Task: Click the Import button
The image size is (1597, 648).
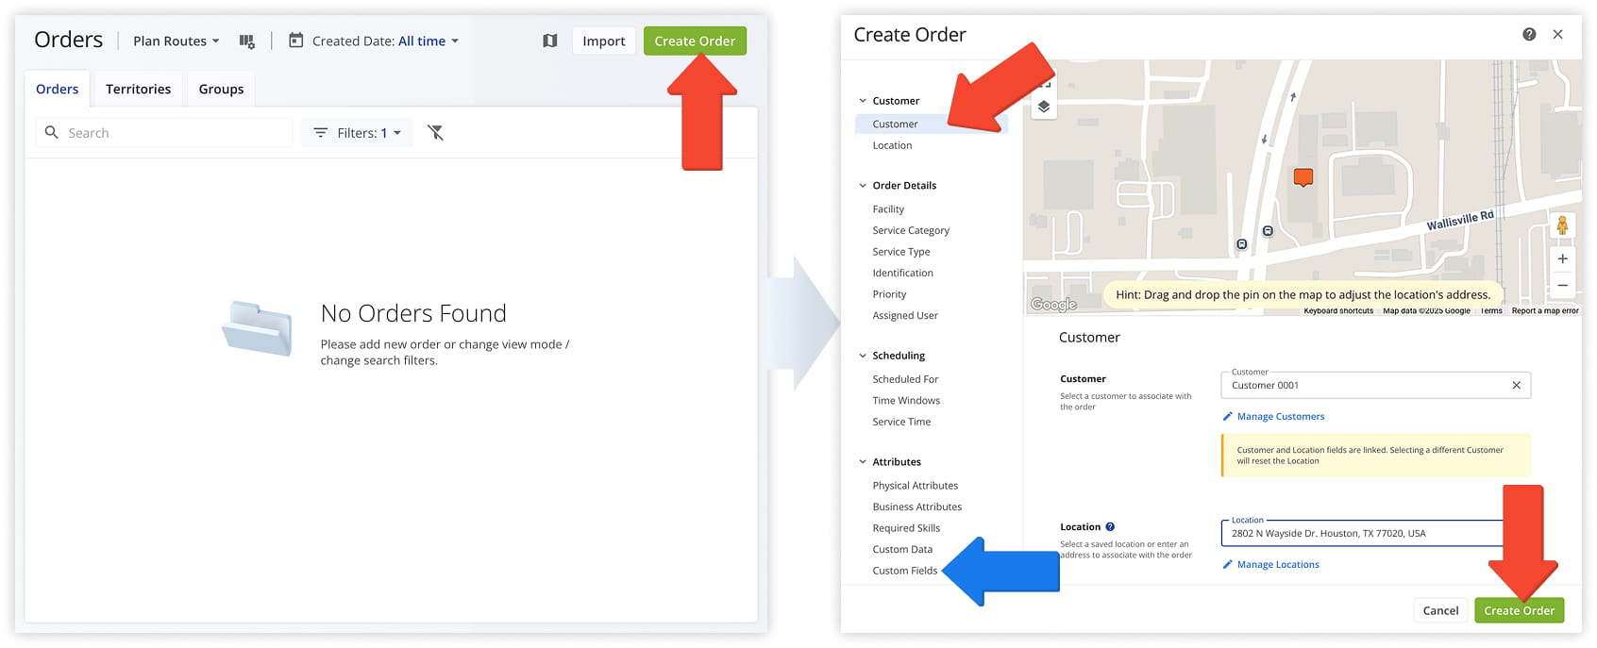Action: tap(604, 41)
